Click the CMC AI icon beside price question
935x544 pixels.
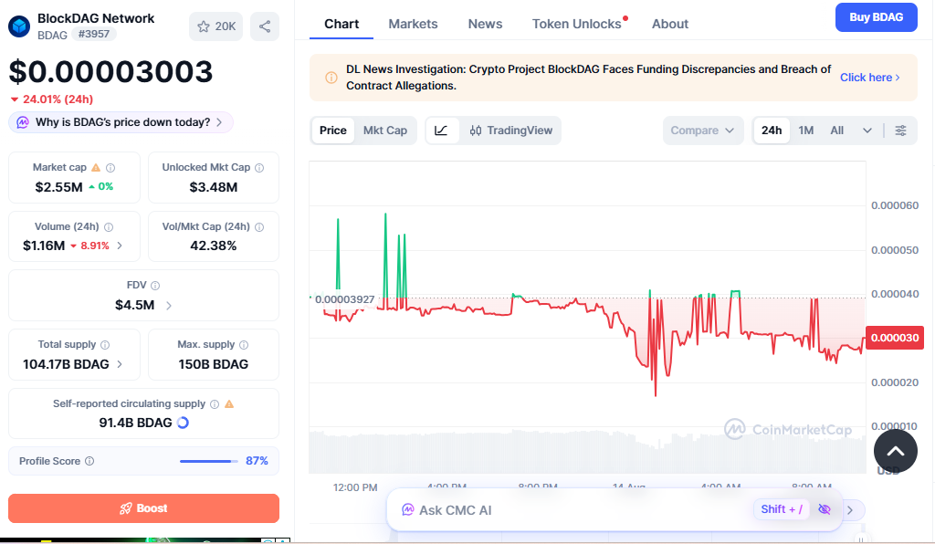[23, 122]
